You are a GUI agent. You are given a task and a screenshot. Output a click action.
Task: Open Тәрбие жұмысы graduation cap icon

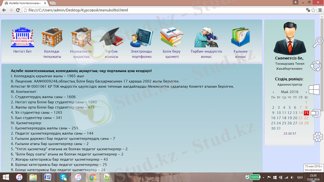point(111,37)
